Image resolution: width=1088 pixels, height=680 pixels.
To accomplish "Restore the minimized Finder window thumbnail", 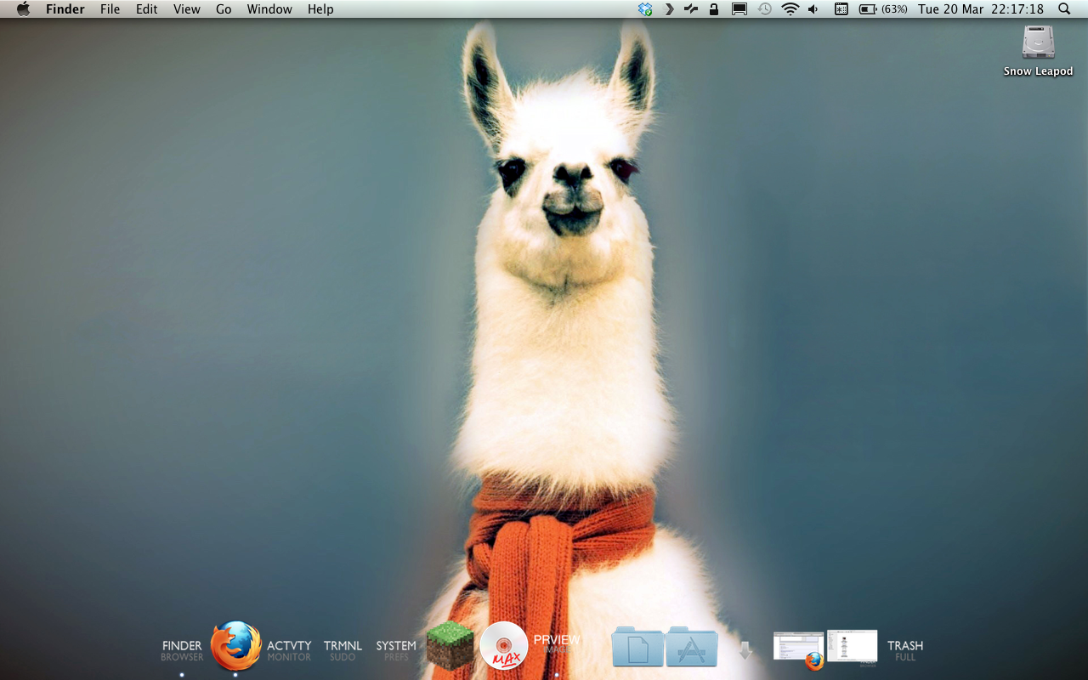I will click(852, 647).
